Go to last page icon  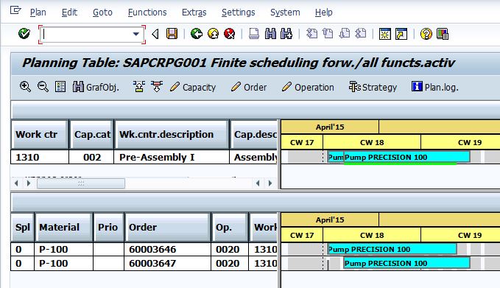pos(361,33)
